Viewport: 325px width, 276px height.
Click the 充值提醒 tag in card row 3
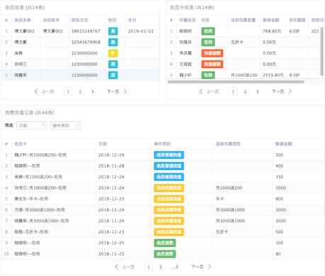[212, 53]
